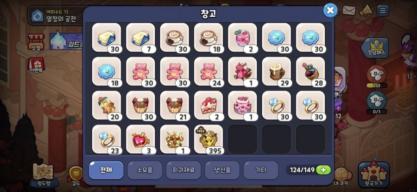Select the golden crown item

174,139
